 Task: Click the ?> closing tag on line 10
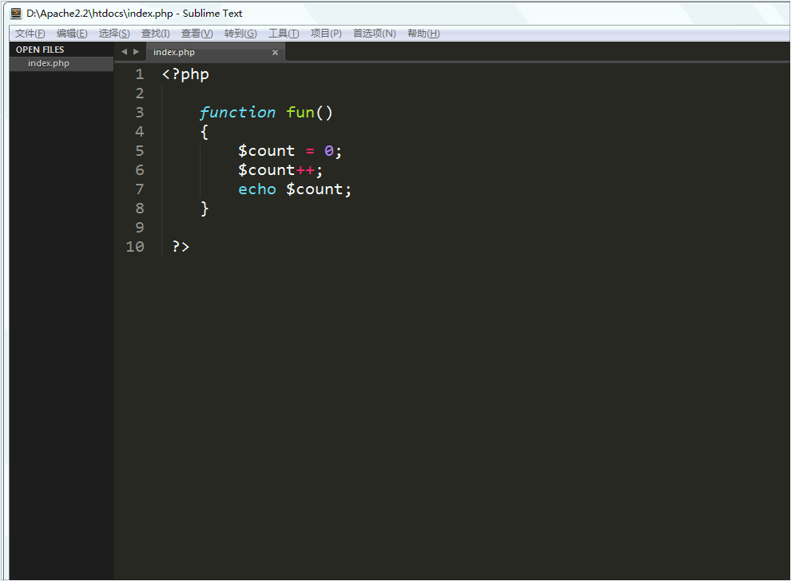click(181, 246)
